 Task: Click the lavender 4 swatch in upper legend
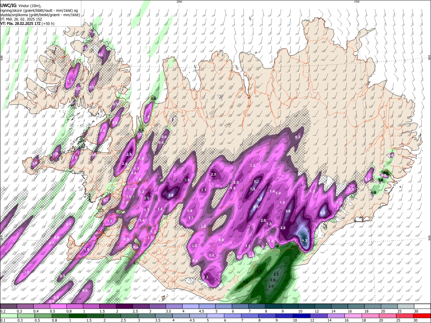pyautogui.click(x=190, y=307)
